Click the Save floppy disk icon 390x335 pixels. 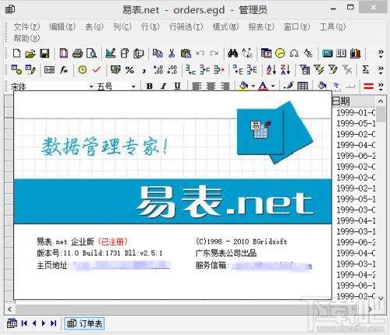[x=44, y=54]
